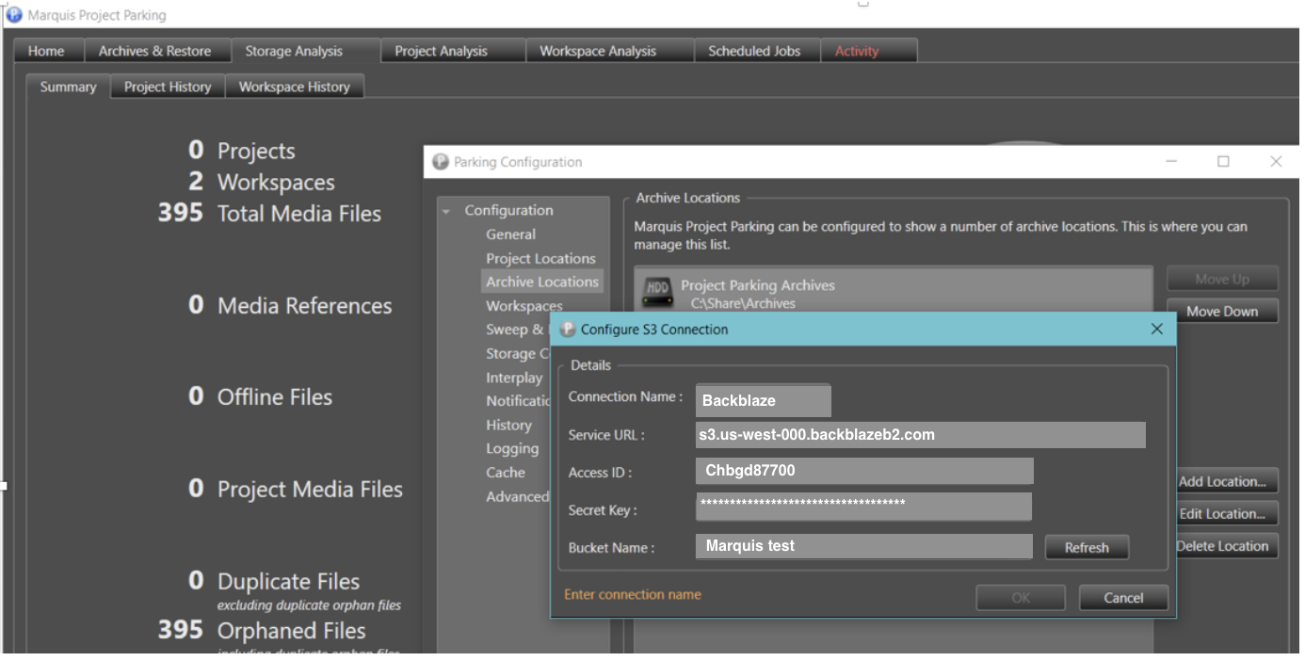Open the Scheduled Jobs tab
The height and width of the screenshot is (661, 1305).
754,51
